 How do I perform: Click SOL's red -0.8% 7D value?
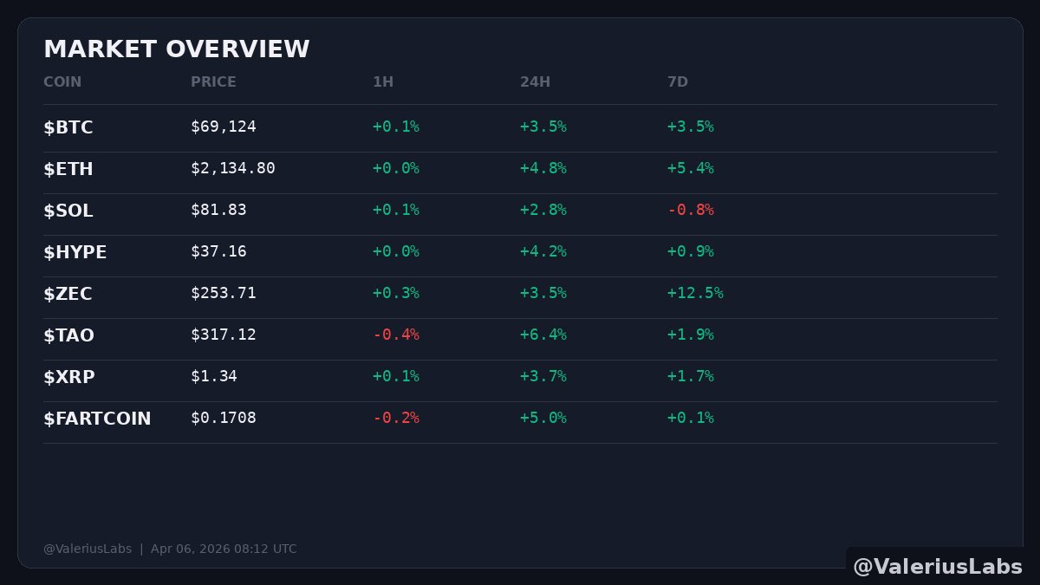click(x=691, y=210)
